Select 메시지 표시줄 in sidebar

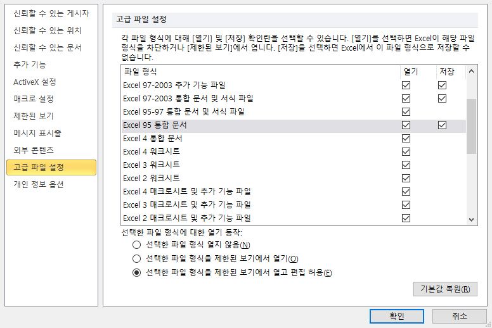[x=51, y=133]
